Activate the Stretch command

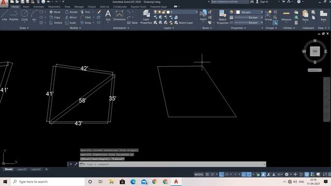[56, 23]
